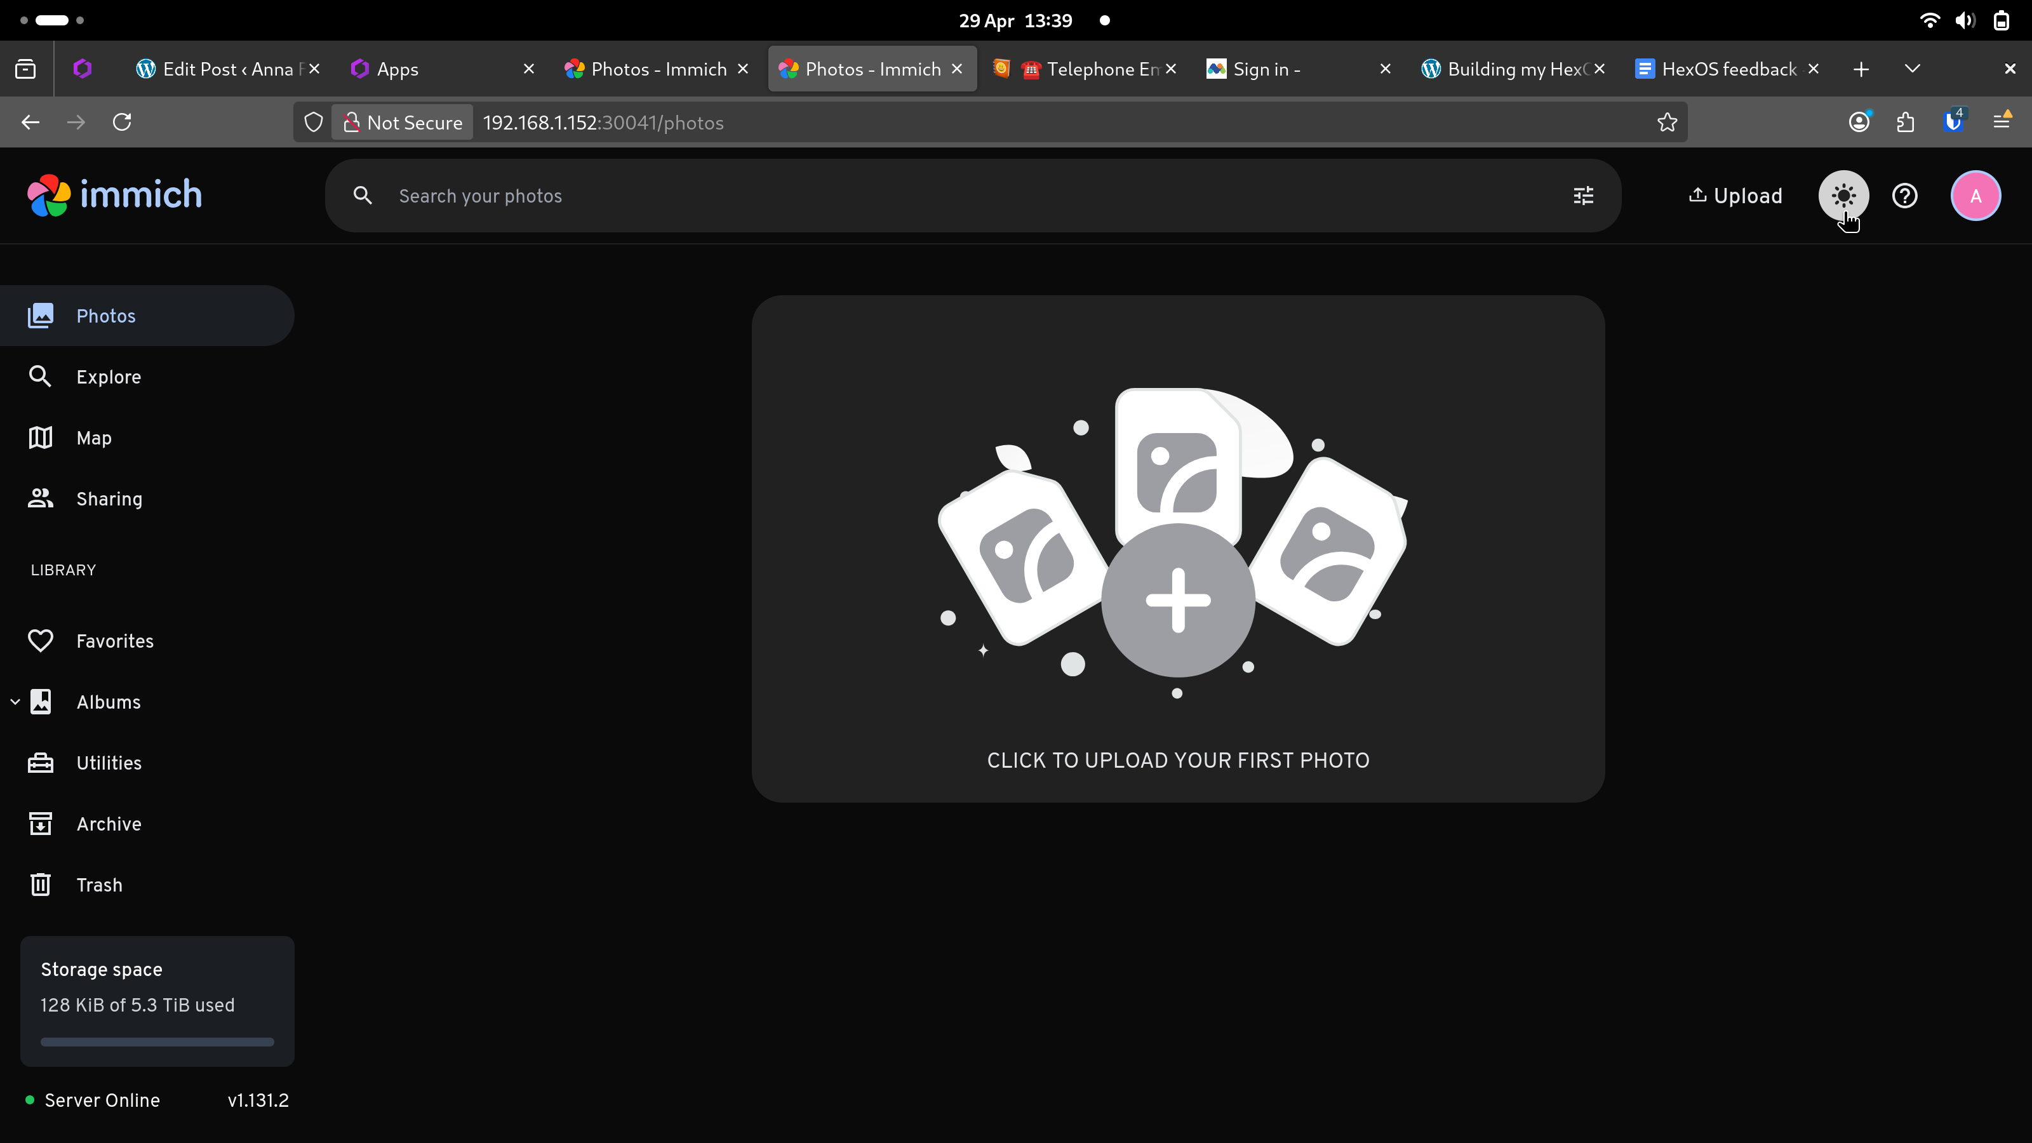This screenshot has height=1143, width=2032.
Task: Open account avatar A menu
Action: coord(1975,196)
